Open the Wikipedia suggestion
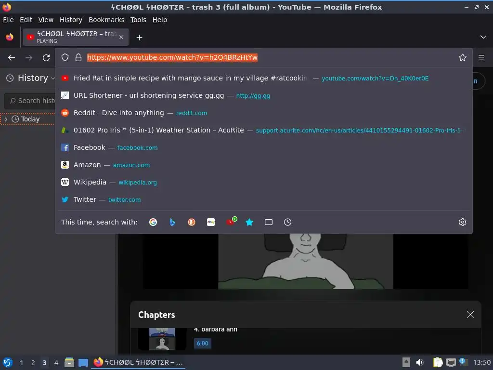The height and width of the screenshot is (370, 493). [263, 182]
